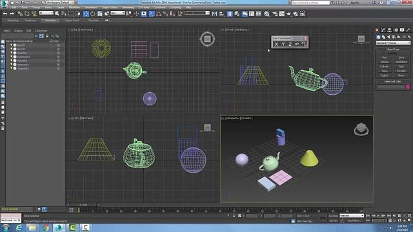Toggle the Snaps Toggle button
This screenshot has width=413, height=232.
click(x=152, y=14)
